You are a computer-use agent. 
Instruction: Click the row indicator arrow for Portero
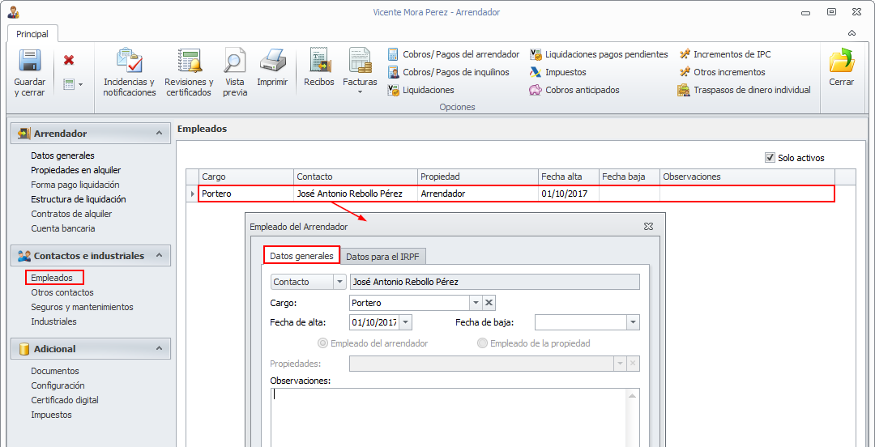[x=193, y=194]
